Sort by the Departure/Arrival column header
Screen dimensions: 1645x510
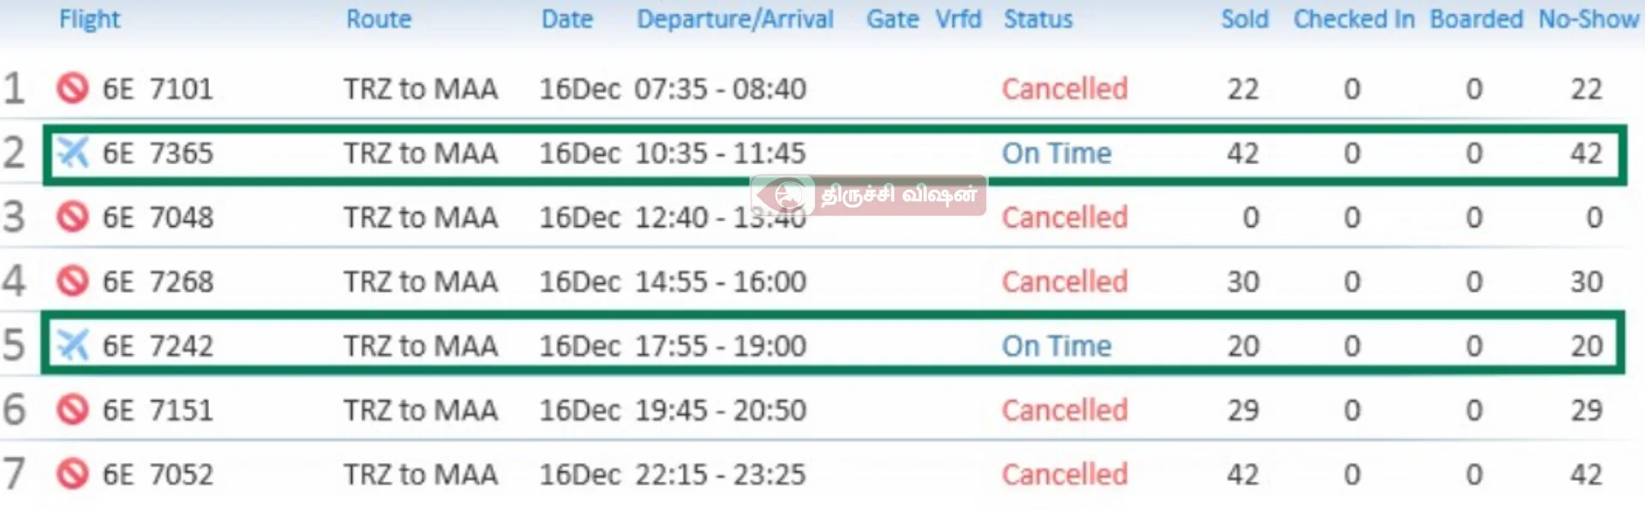click(734, 19)
